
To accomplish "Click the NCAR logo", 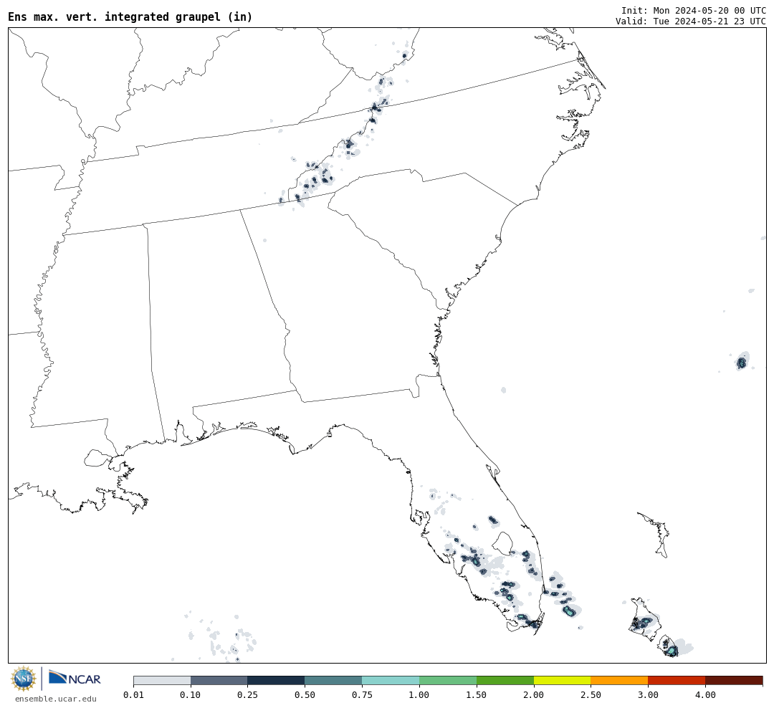I will tap(75, 678).
